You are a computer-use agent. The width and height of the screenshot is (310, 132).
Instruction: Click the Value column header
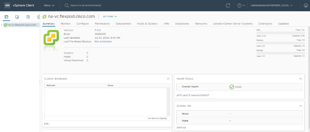[138, 85]
